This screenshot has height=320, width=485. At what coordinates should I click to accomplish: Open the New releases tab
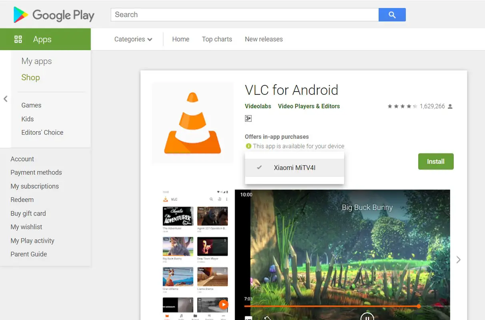(x=263, y=39)
